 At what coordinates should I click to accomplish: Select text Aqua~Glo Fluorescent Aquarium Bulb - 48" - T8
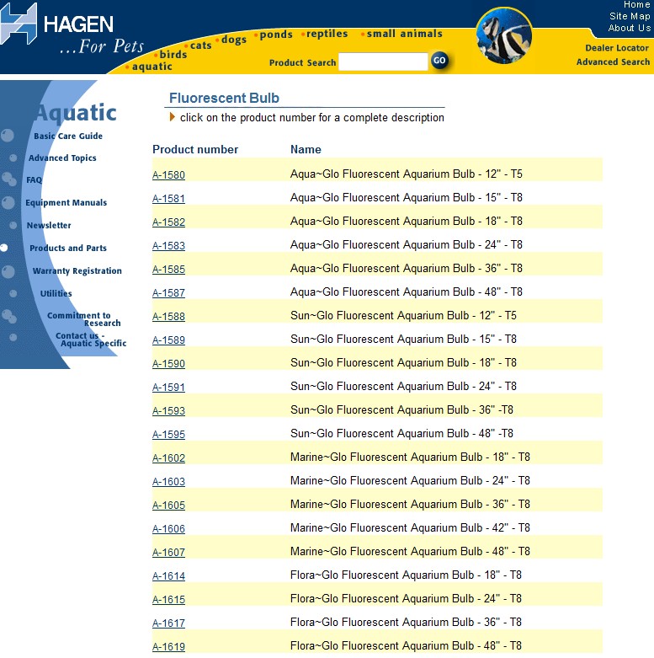[407, 292]
